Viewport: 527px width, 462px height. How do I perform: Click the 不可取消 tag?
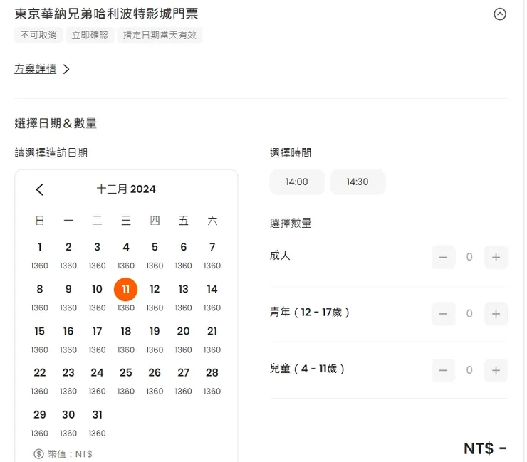38,35
